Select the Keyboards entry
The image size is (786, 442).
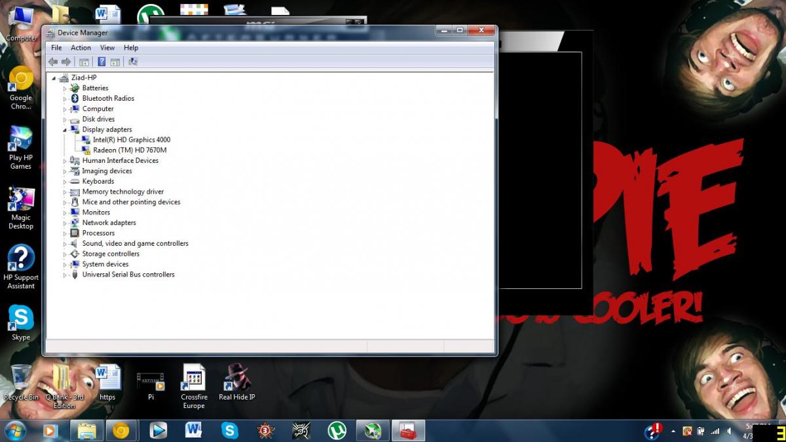(x=98, y=181)
